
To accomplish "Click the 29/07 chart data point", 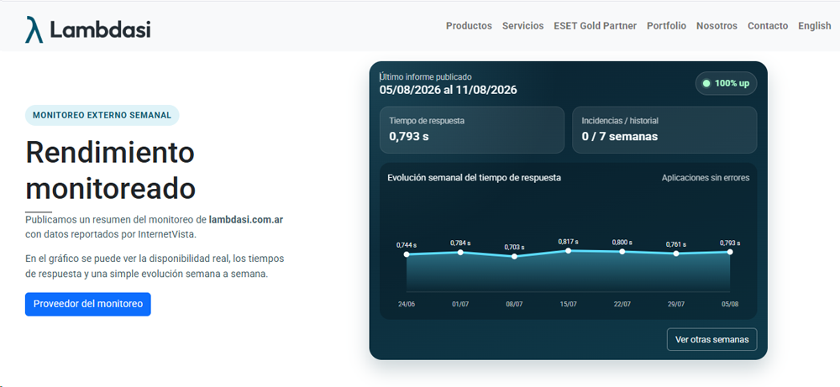I will pyautogui.click(x=676, y=254).
